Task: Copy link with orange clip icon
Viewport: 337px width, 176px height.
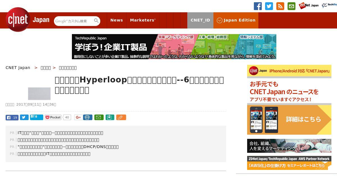Action: [121, 117]
